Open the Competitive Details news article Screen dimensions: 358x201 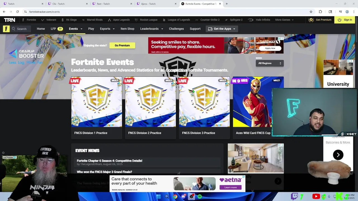110,161
